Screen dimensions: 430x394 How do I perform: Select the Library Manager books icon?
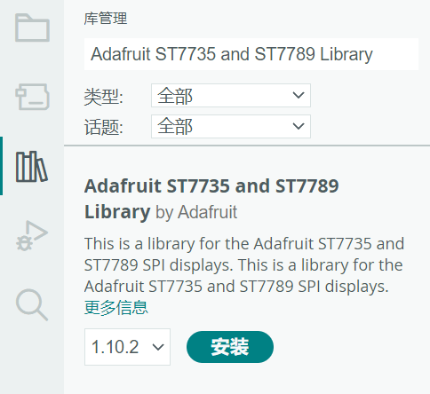pos(32,166)
